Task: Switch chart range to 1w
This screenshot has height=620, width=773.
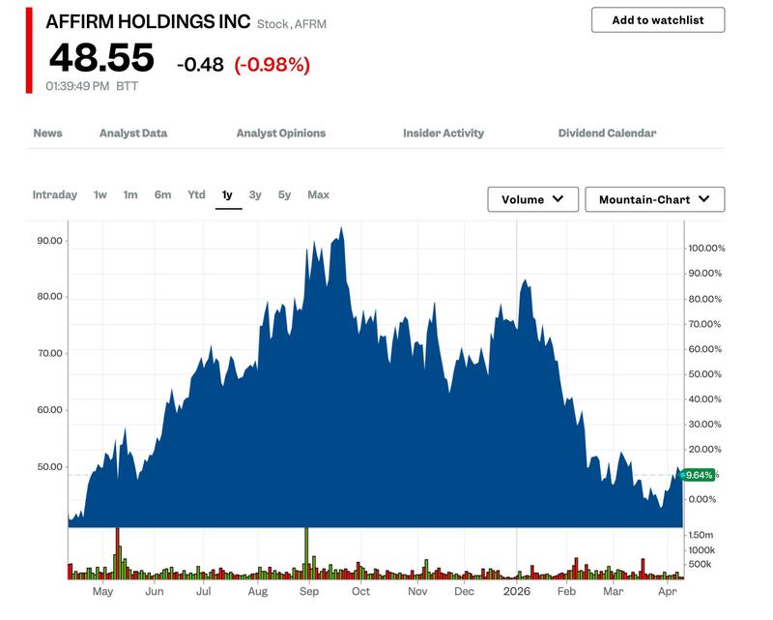Action: [100, 195]
